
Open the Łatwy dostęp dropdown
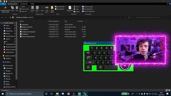pos(60,9)
